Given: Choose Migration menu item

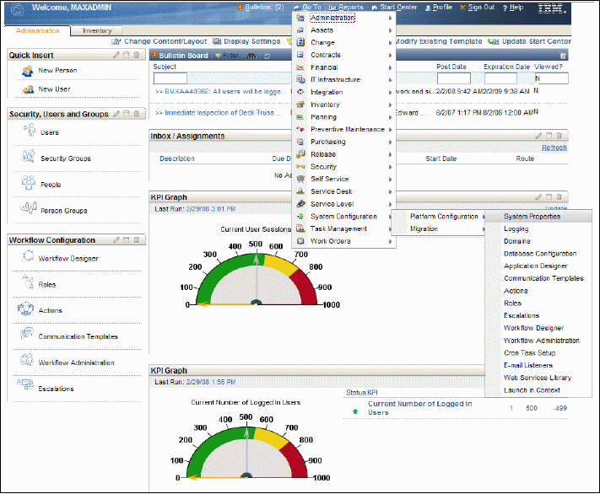Looking at the screenshot, I should click(424, 228).
